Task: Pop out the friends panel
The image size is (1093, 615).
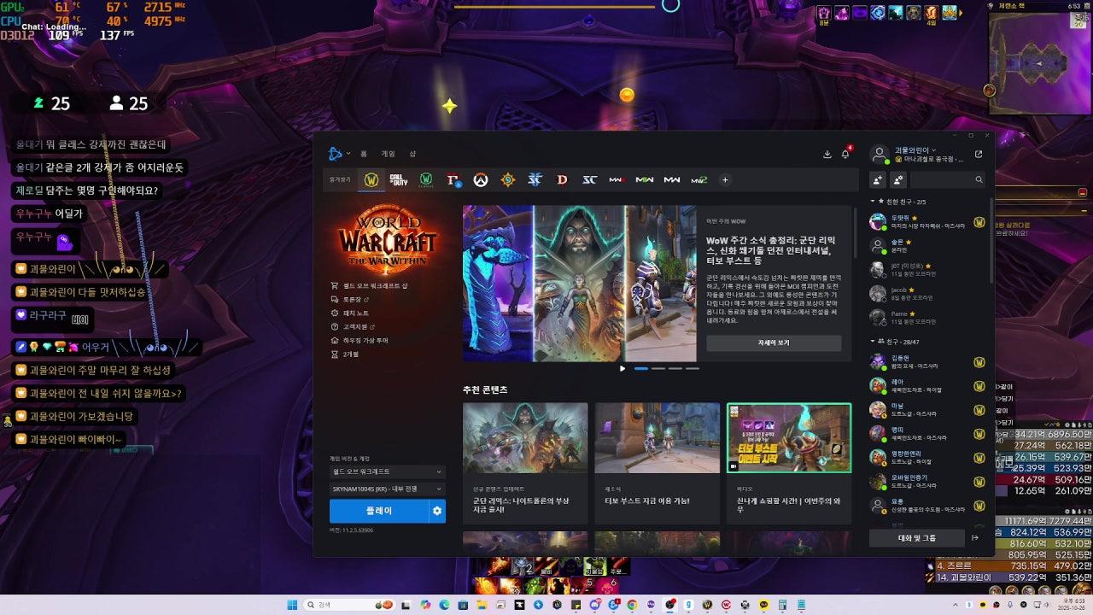Action: click(x=979, y=155)
